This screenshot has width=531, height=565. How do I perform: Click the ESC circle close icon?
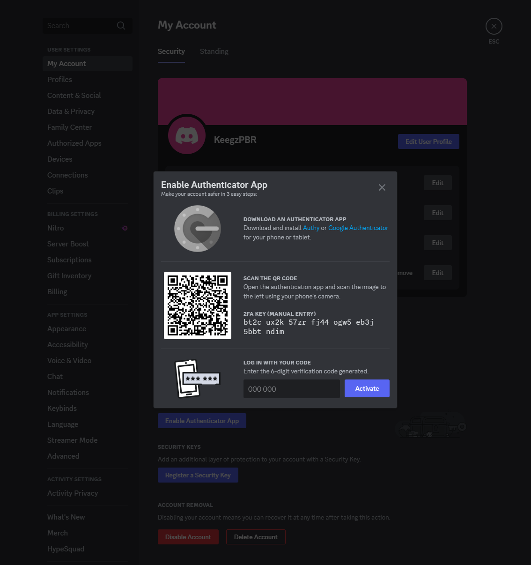pyautogui.click(x=494, y=26)
